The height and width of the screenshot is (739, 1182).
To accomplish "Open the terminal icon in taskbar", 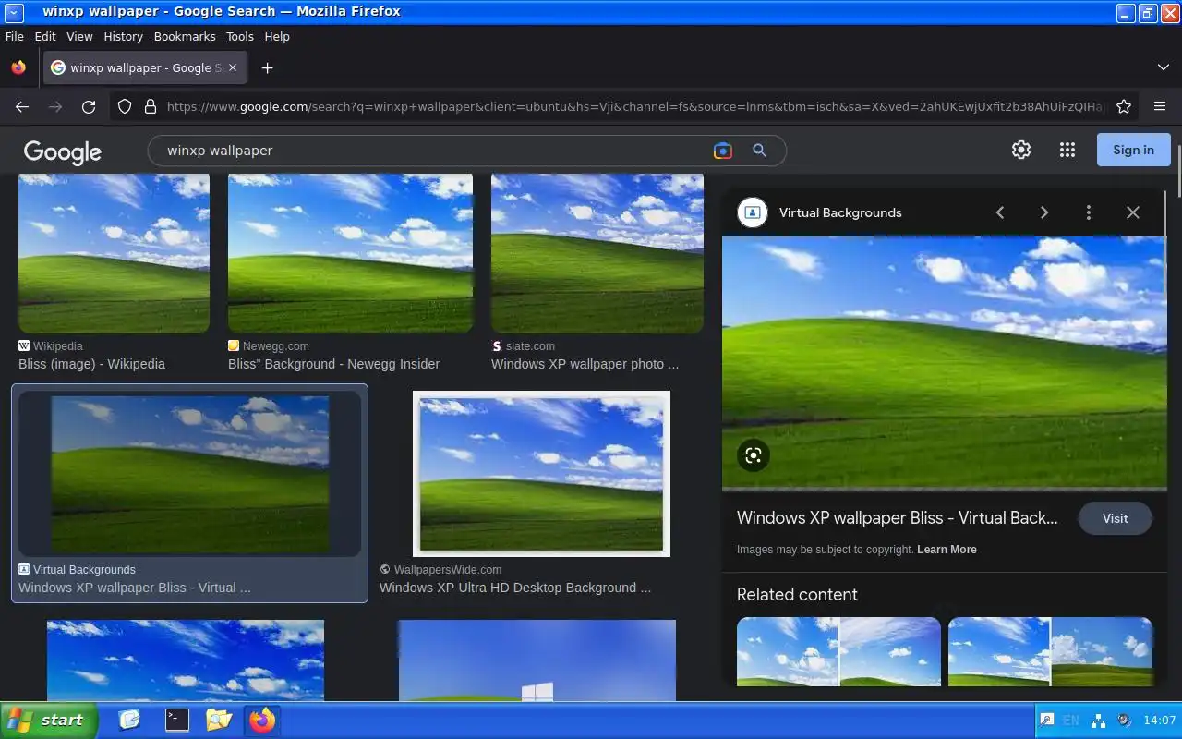I will point(176,721).
